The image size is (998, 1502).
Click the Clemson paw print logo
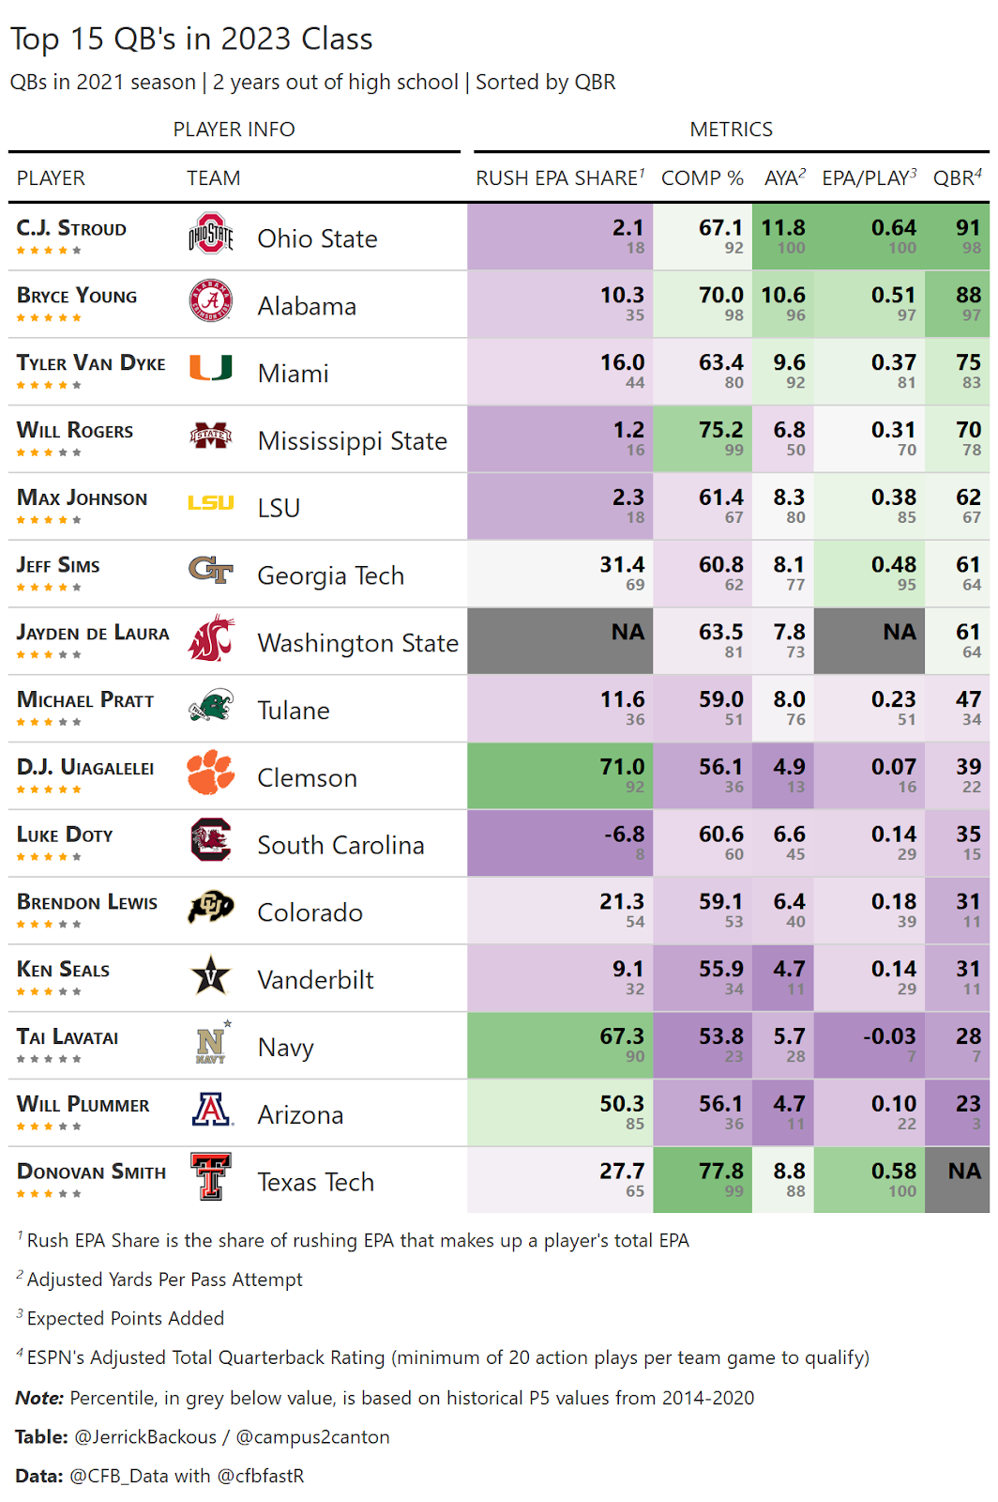[x=211, y=773]
